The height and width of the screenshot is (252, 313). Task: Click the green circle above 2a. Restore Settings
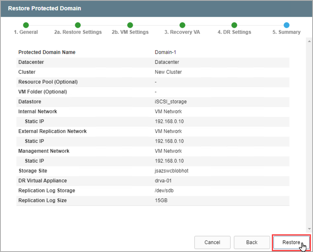tap(78, 25)
